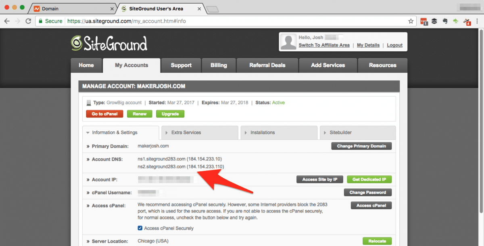The width and height of the screenshot is (484, 246).
Task: Open the My Accounts tab
Action: pos(131,65)
